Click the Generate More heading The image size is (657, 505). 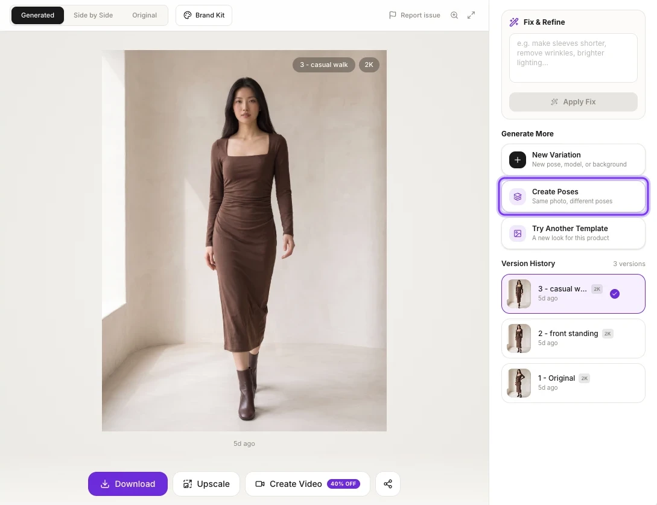(527, 134)
